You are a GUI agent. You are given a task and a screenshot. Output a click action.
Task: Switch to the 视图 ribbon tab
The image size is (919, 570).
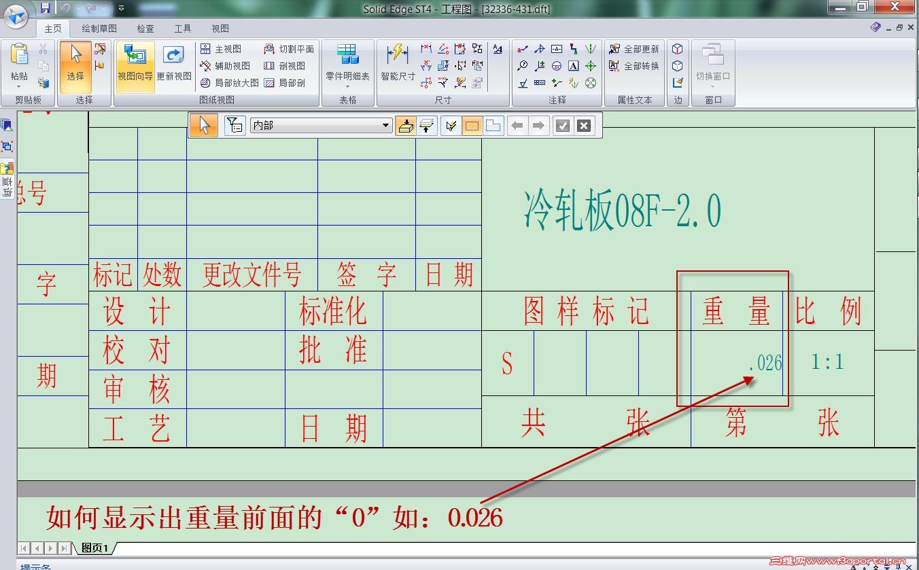pyautogui.click(x=220, y=29)
